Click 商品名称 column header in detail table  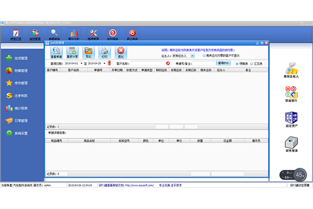point(89,141)
